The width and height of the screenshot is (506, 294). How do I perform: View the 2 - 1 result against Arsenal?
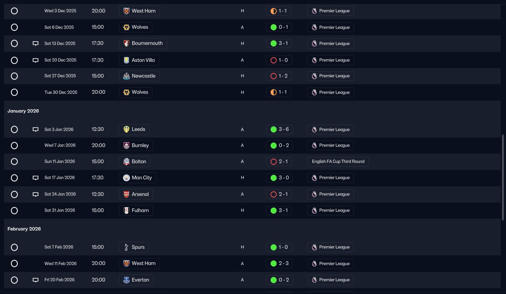[x=283, y=194]
